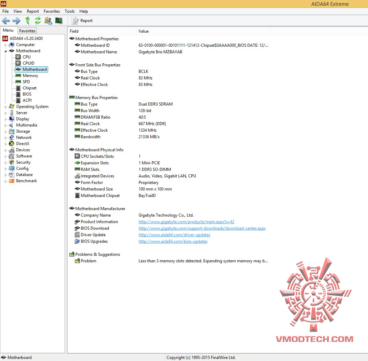
Task: Click the BIOS icon in tree
Action: click(18, 94)
